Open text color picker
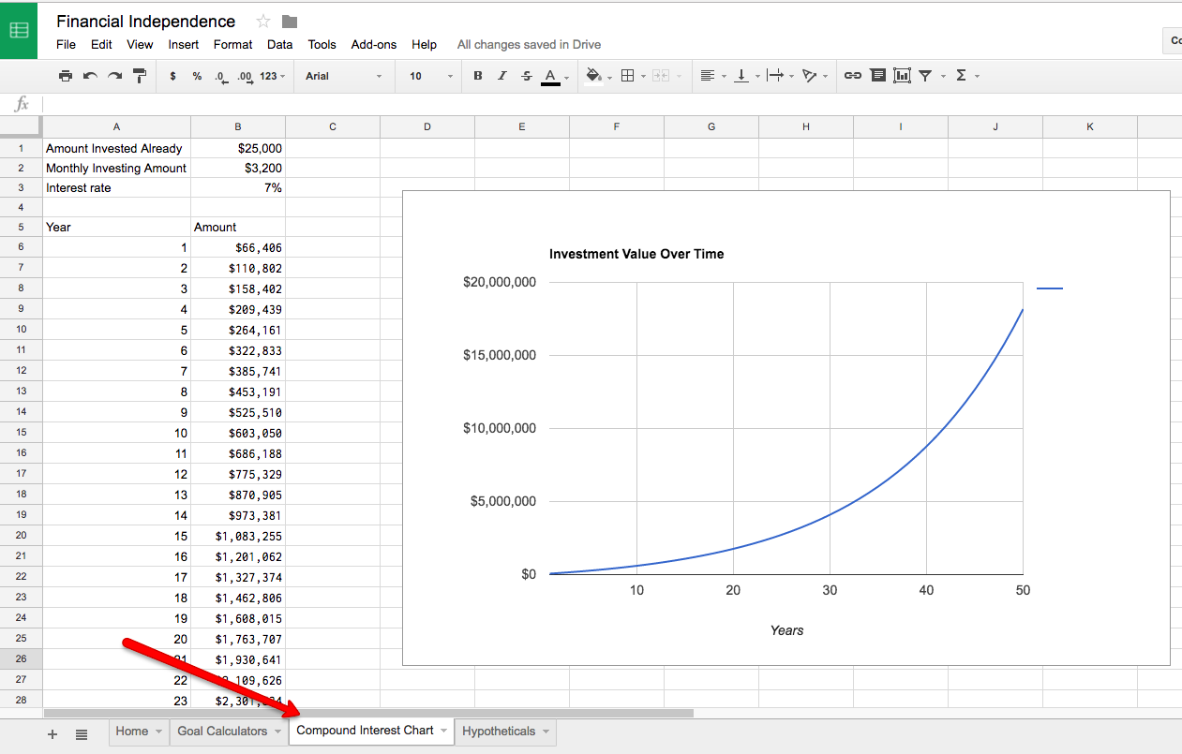Image resolution: width=1182 pixels, height=754 pixels. pyautogui.click(x=554, y=76)
